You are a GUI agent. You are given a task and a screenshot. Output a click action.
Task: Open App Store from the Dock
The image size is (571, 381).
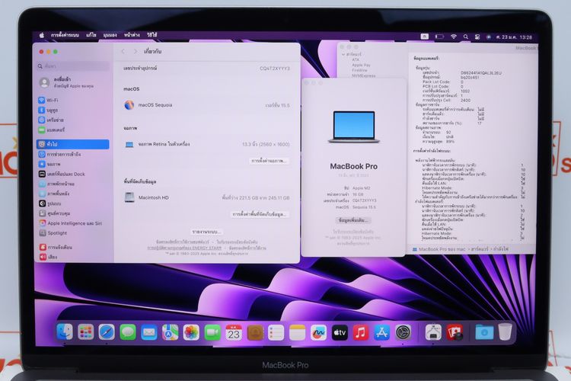click(381, 332)
